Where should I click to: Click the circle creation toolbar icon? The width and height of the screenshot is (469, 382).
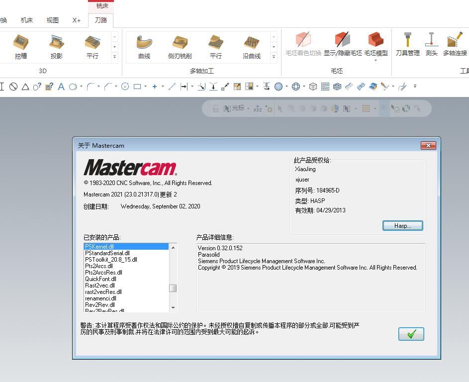73,87
